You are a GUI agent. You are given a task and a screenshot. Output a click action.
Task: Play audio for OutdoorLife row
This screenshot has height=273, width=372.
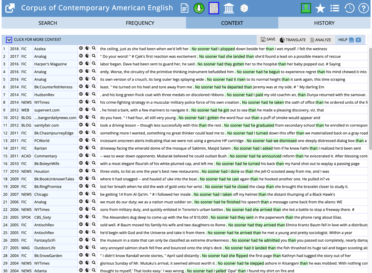pyautogui.click(x=81, y=248)
